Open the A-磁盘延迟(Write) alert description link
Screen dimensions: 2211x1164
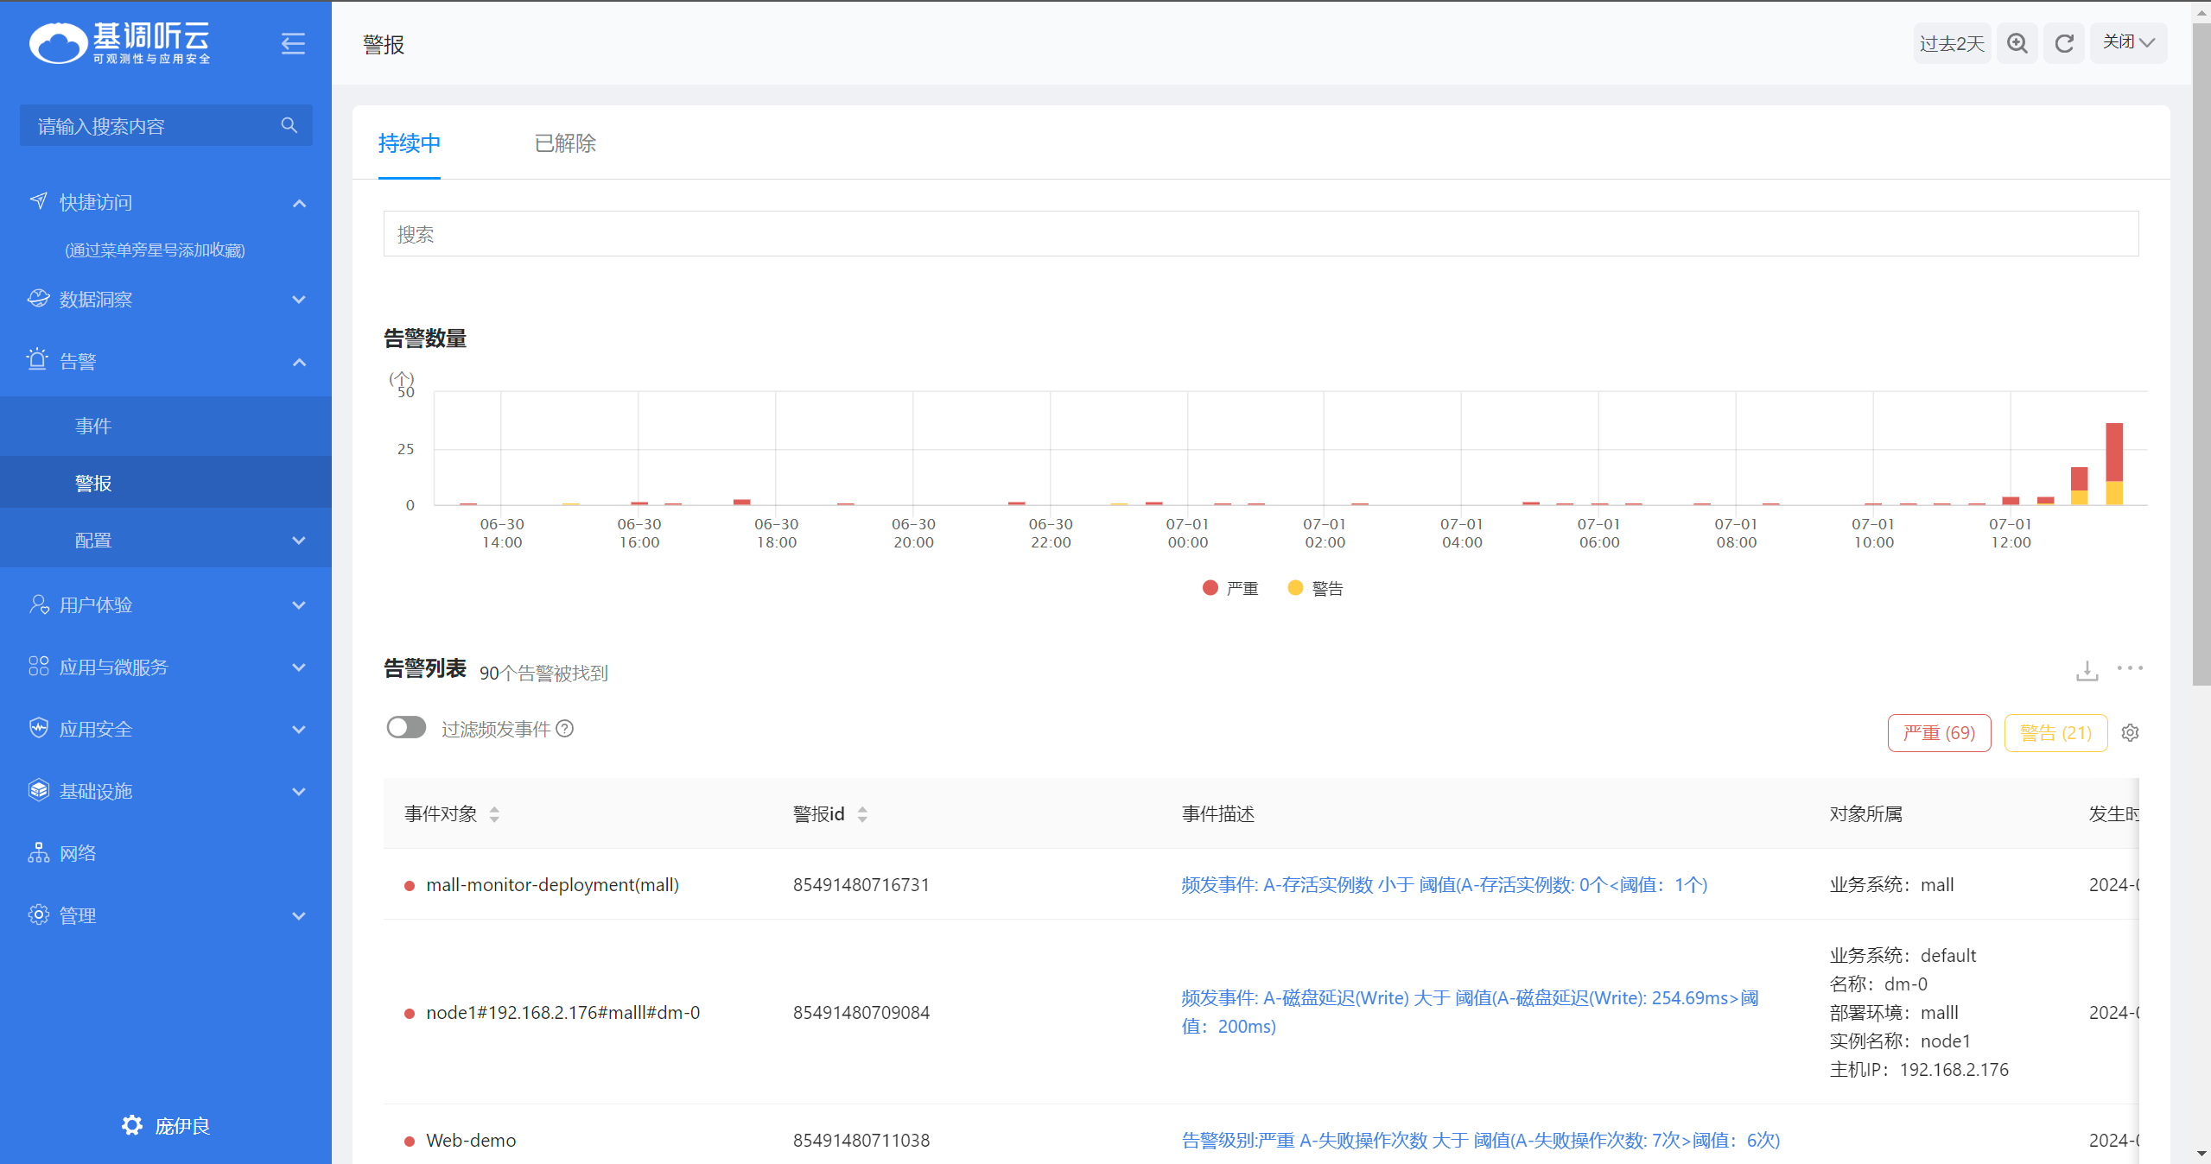1470,1012
